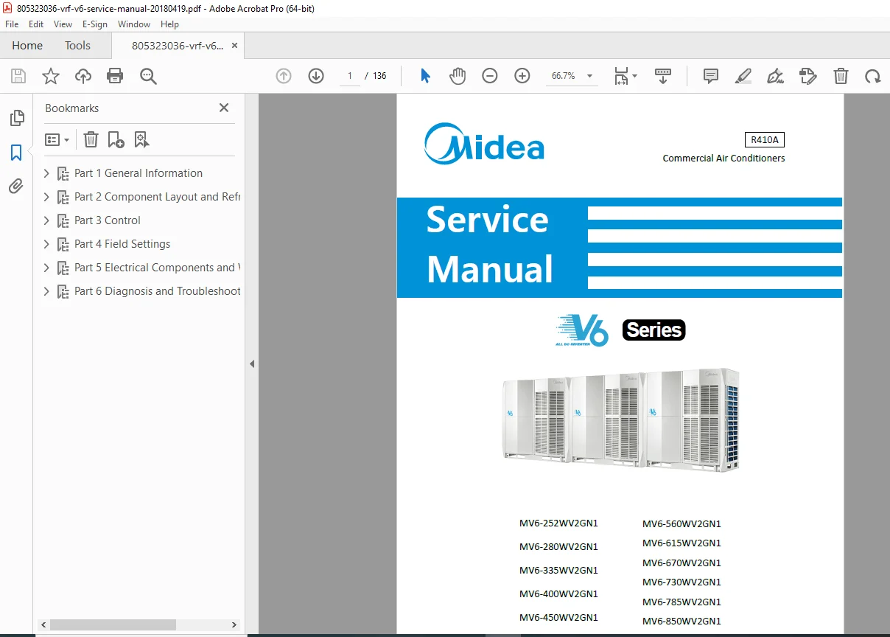
Task: Add a new bookmark icon
Action: 116,139
